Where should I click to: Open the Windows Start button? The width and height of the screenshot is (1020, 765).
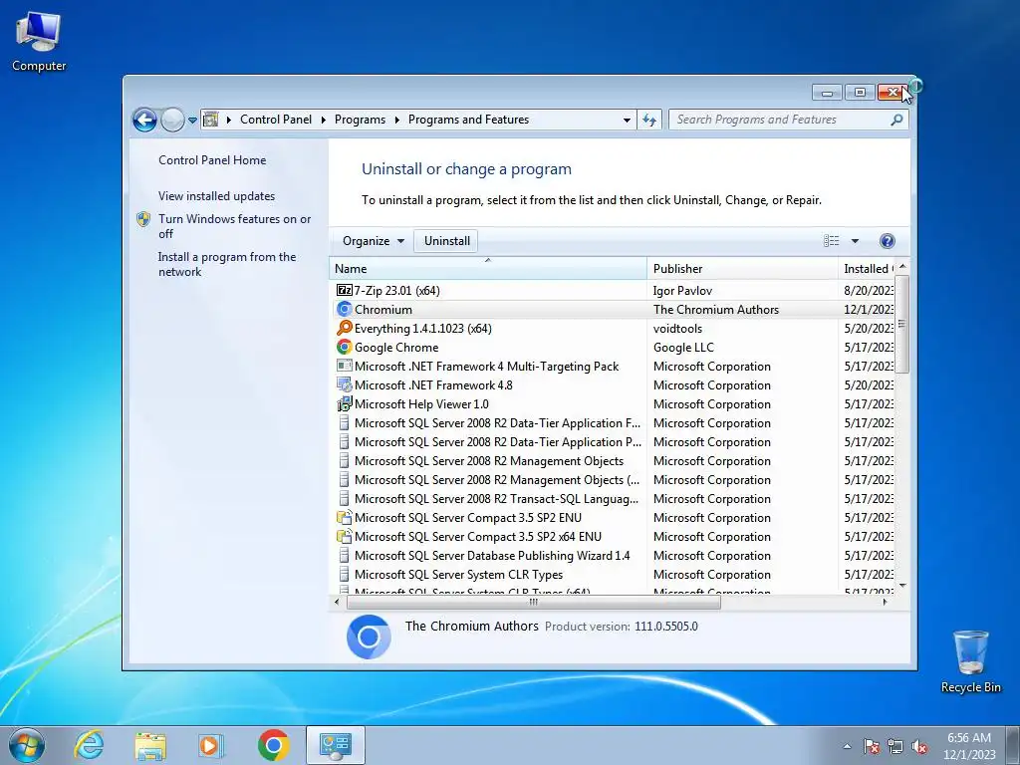tap(27, 745)
